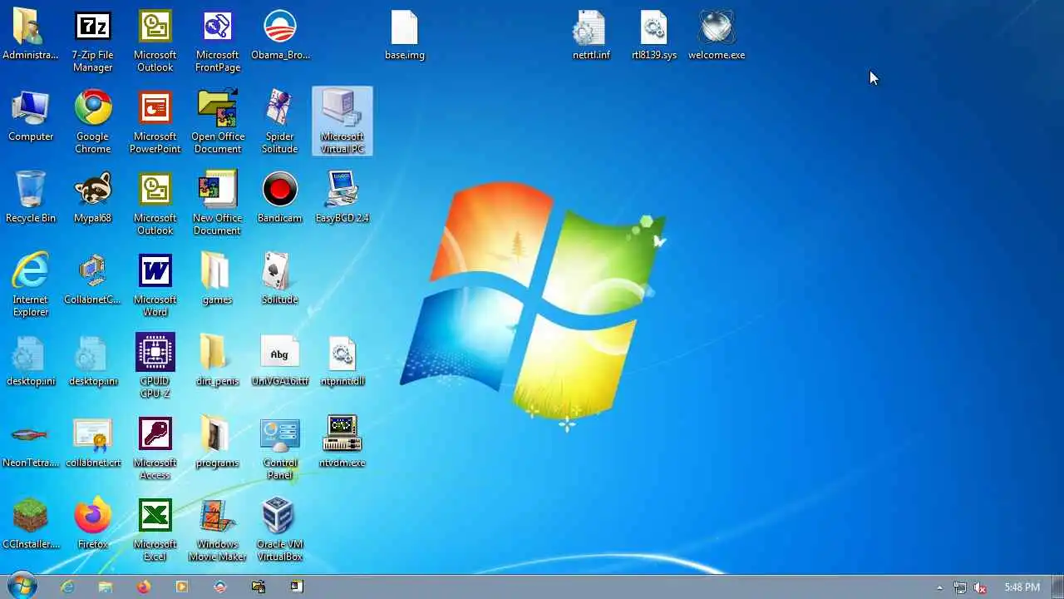
Task: Select the CollabnetC... desktop icon
Action: (92, 280)
